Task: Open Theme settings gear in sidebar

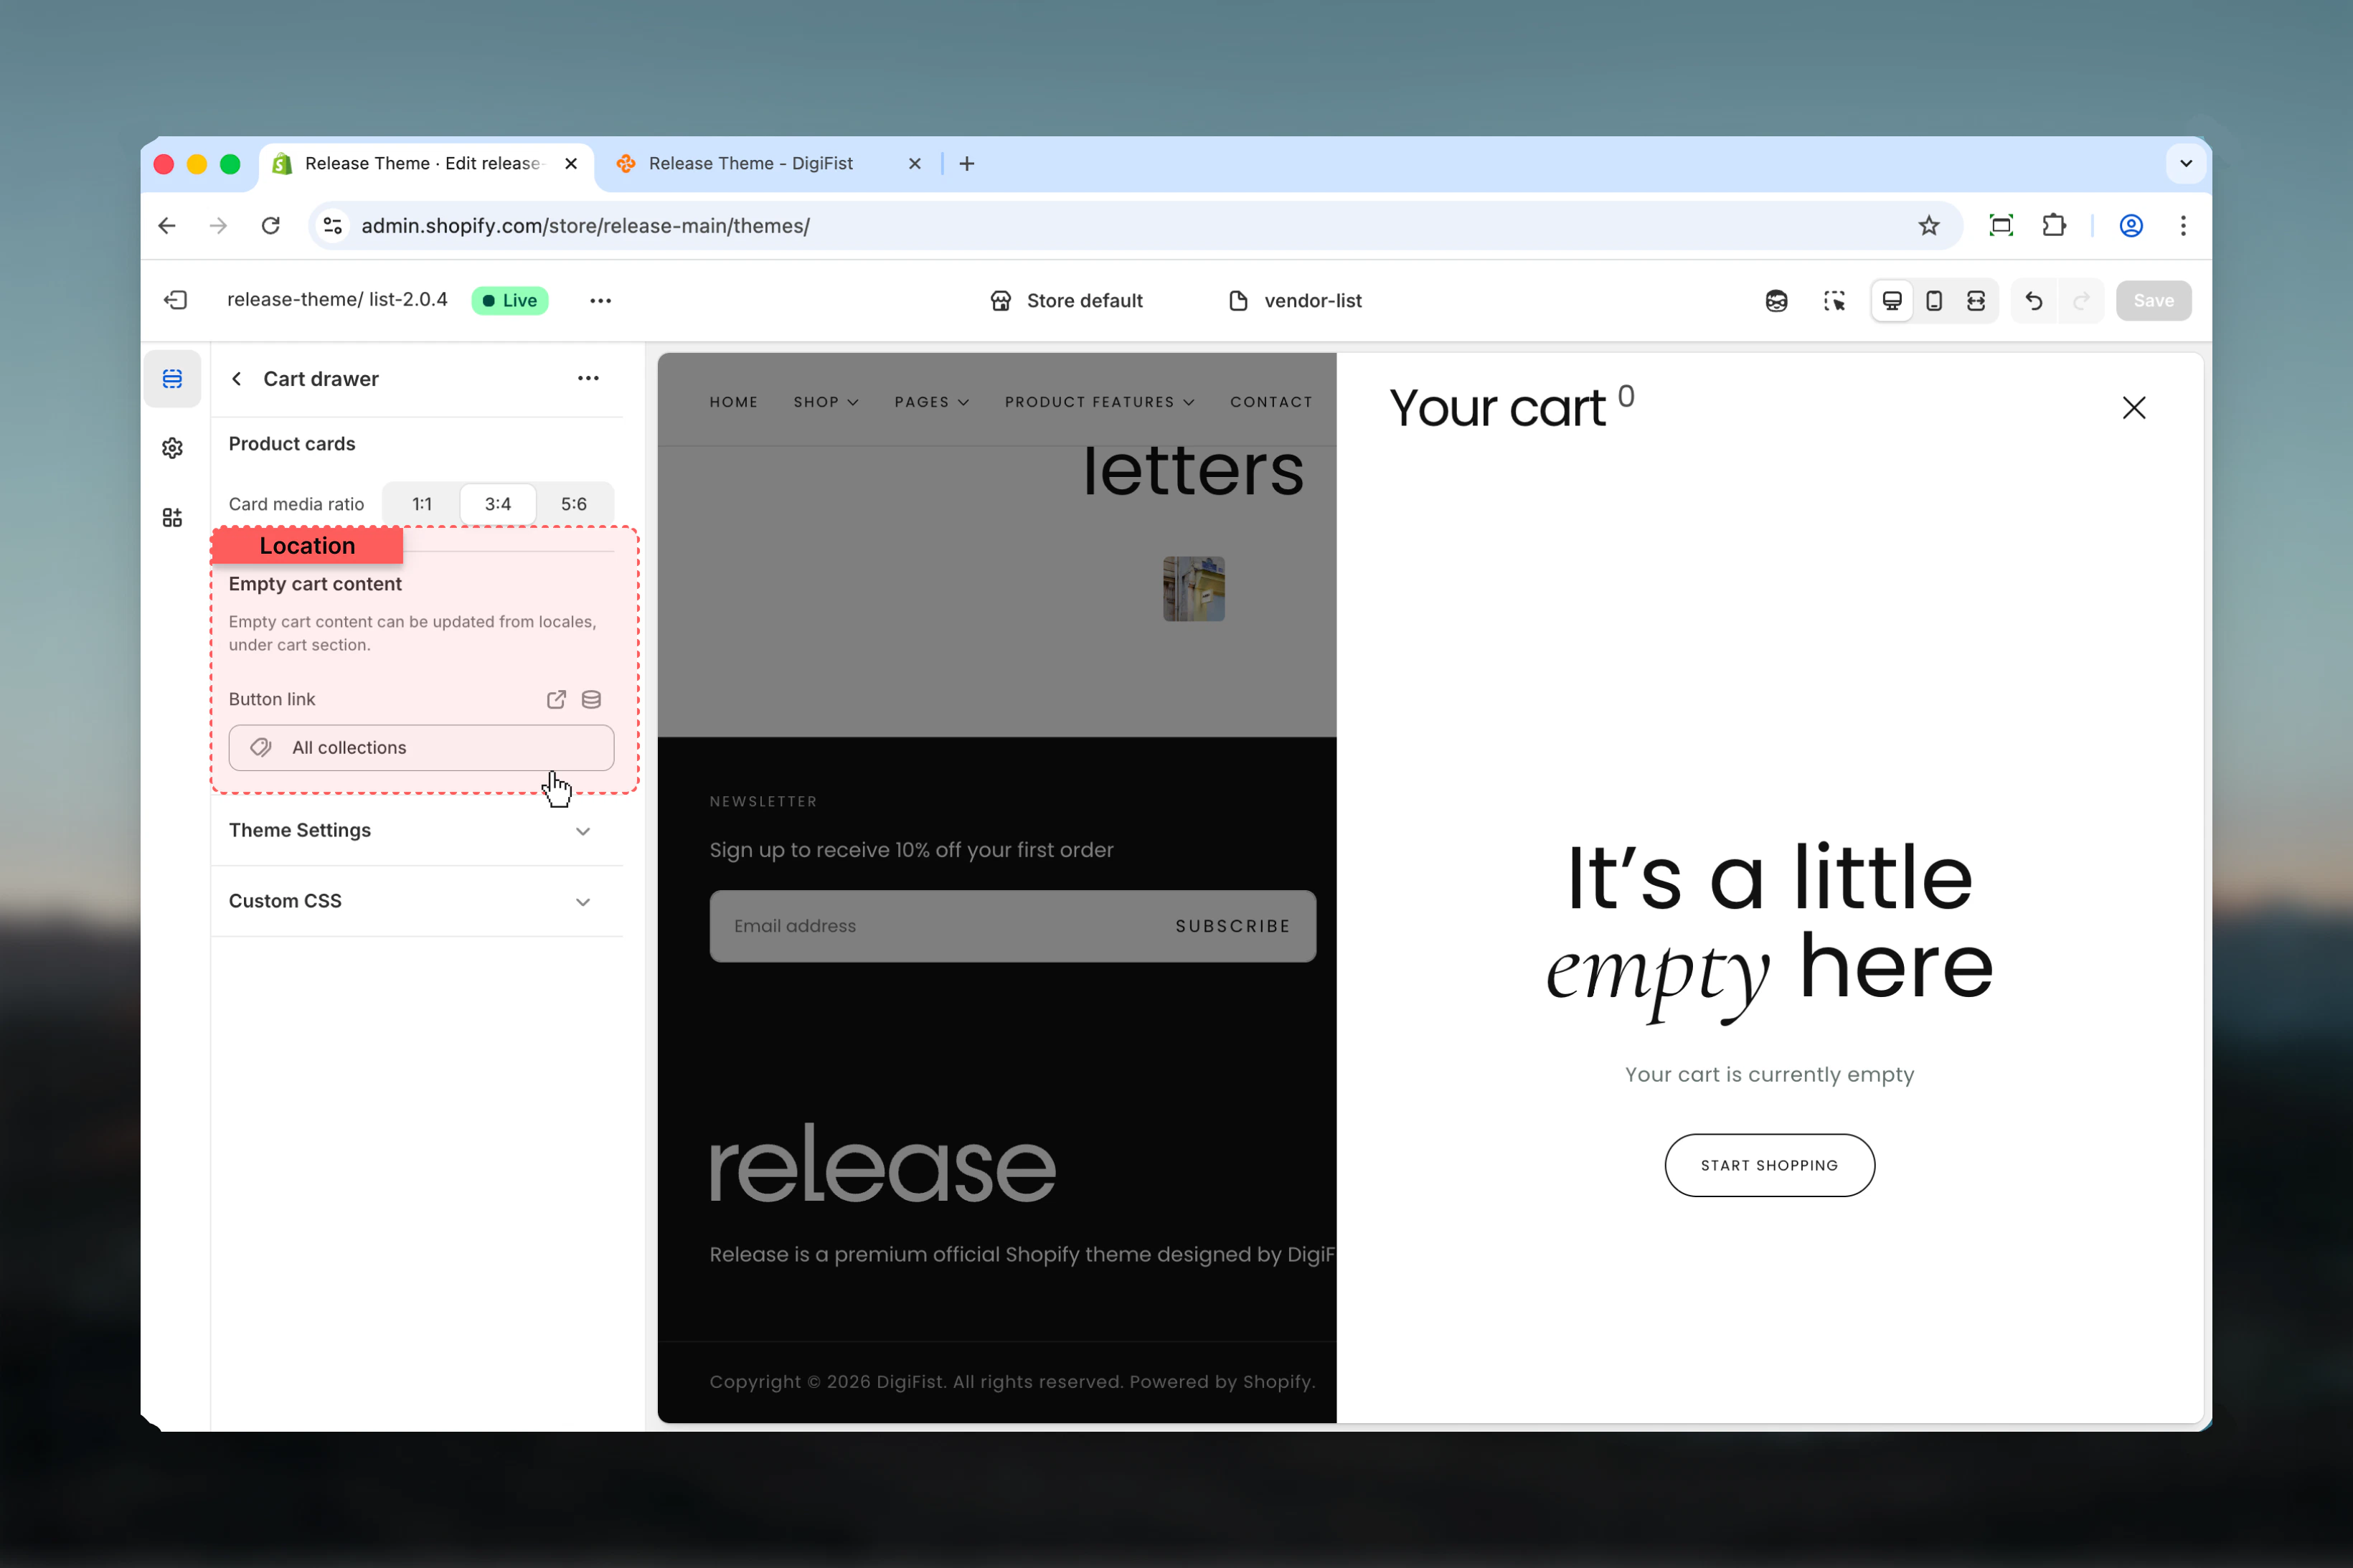Action: pos(172,448)
